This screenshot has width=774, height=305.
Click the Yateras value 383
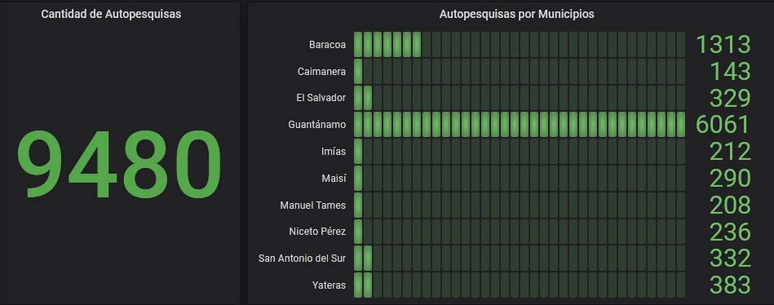click(730, 285)
